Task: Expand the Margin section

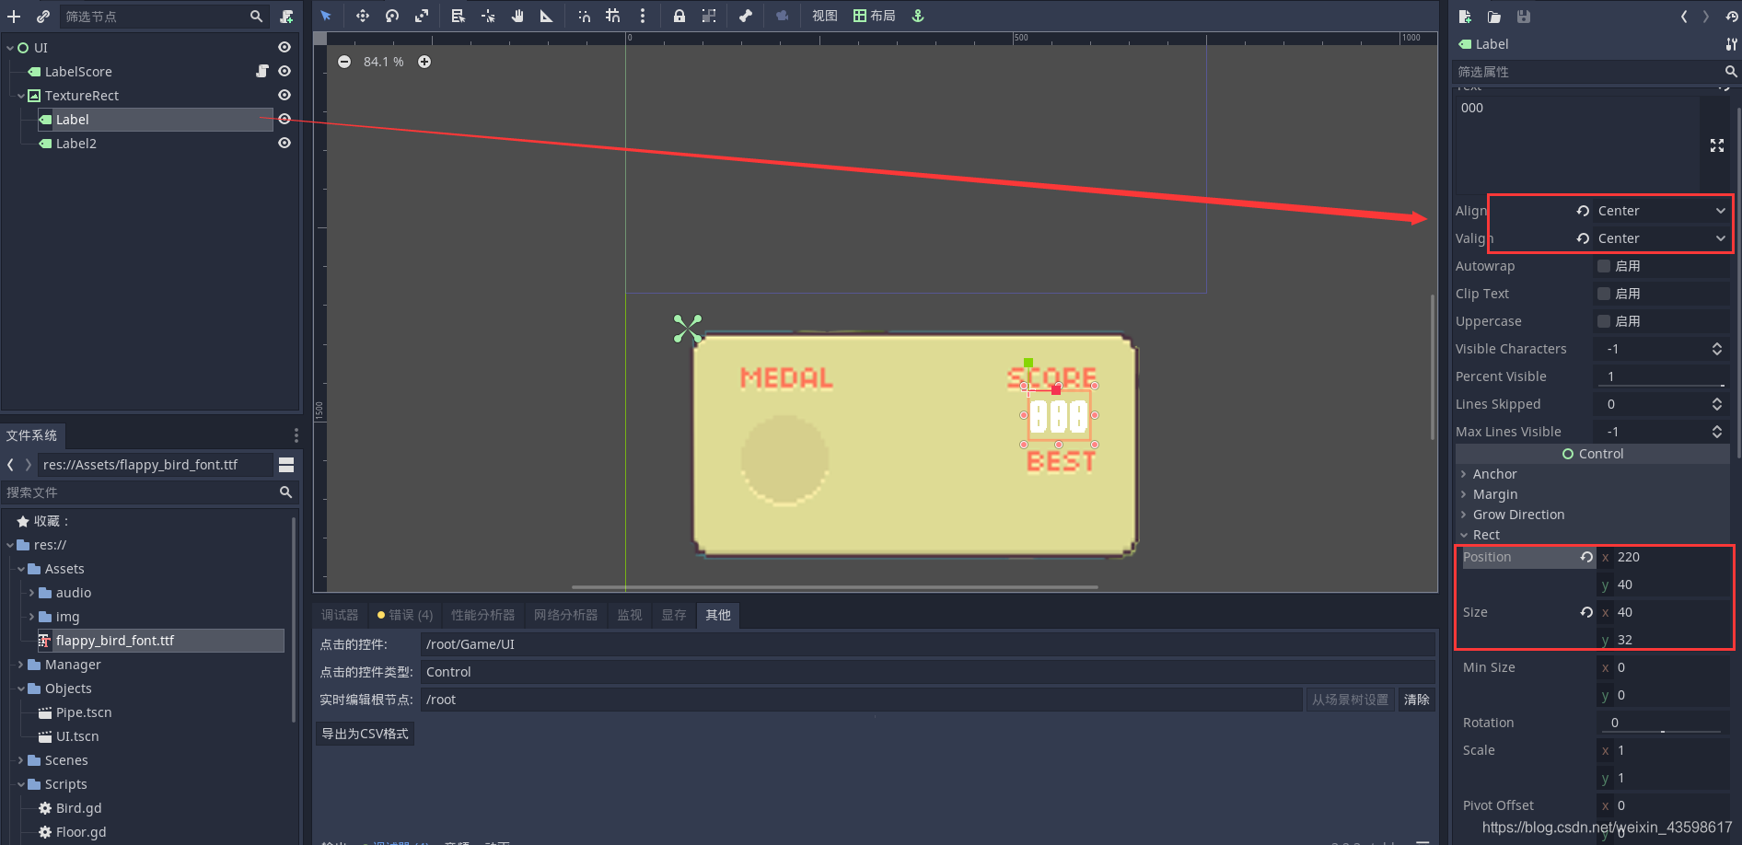Action: (1494, 494)
